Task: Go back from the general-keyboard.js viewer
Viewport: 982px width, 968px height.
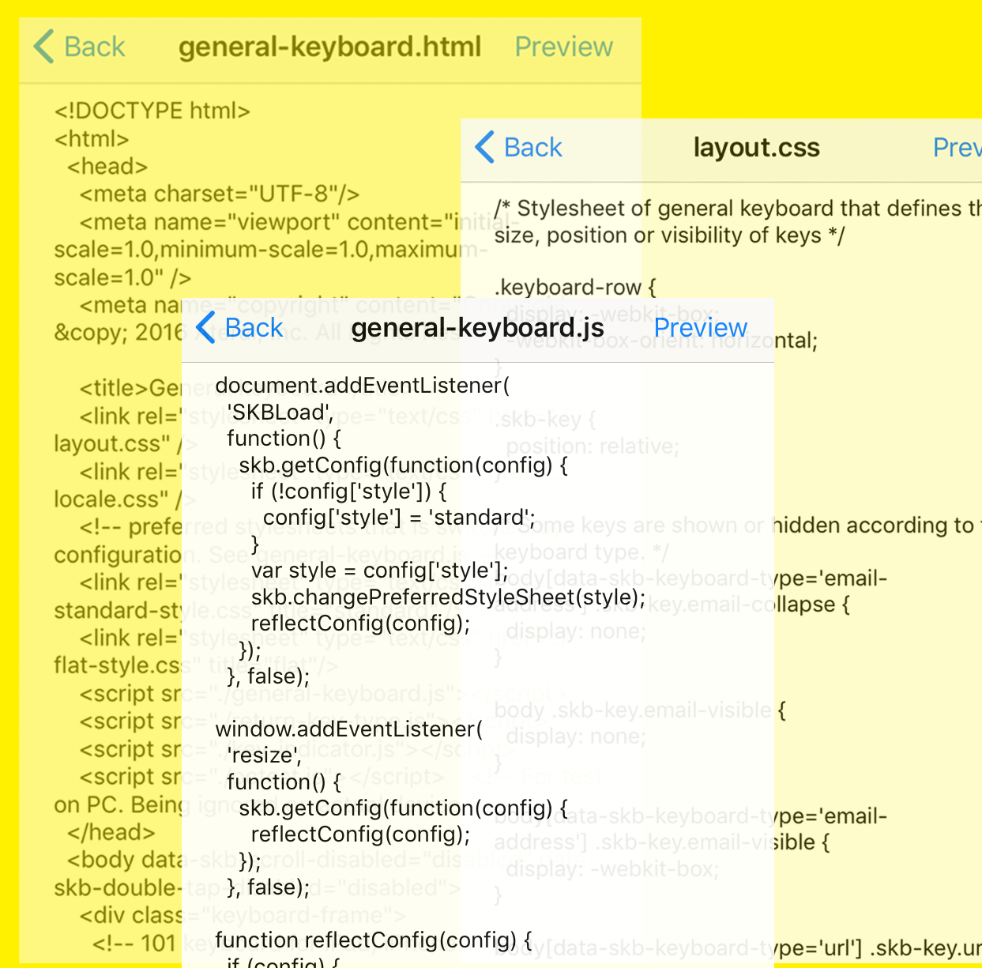Action: pyautogui.click(x=239, y=327)
